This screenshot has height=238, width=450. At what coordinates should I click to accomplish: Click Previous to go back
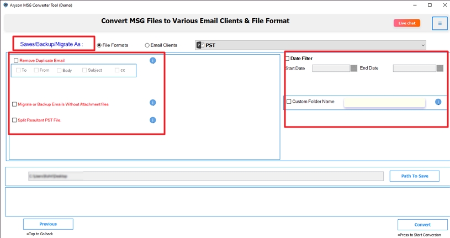tap(48, 224)
